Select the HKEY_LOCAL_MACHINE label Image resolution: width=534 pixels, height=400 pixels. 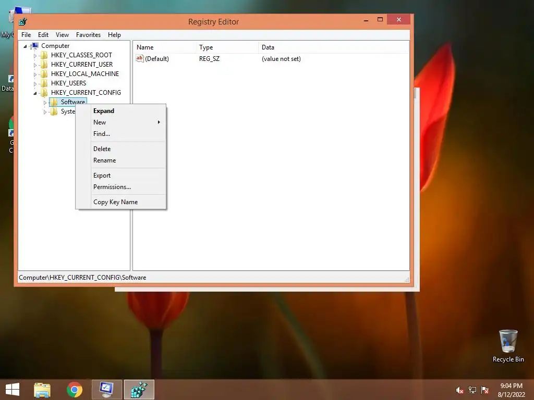point(85,74)
